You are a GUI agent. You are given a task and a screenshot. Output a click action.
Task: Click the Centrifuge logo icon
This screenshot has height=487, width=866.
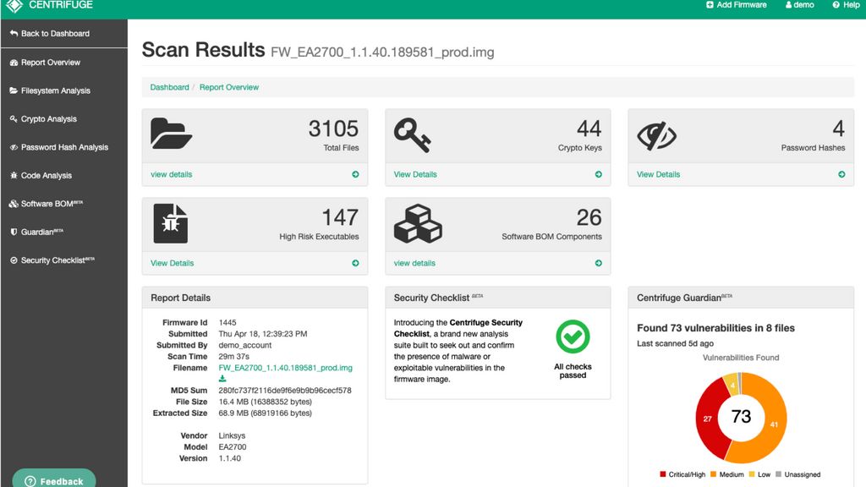(x=14, y=6)
